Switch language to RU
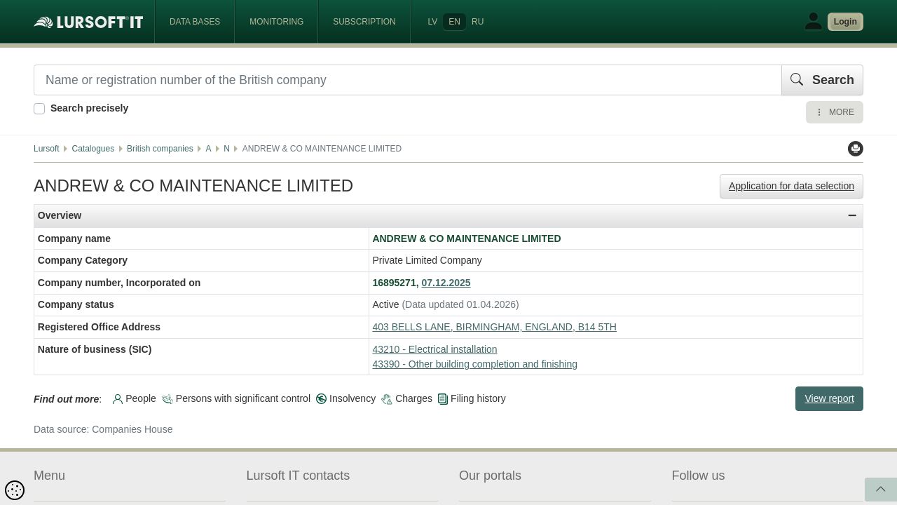 (477, 22)
